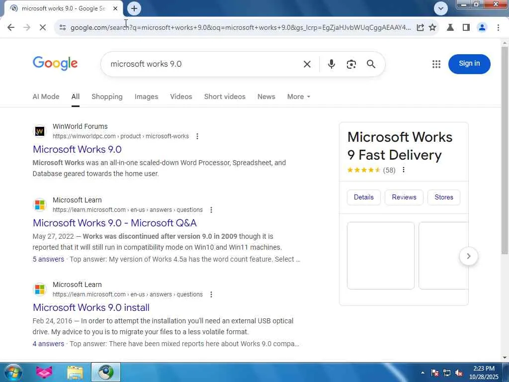Viewport: 509px width, 382px height.
Task: Show hidden tray icons arrow
Action: (x=423, y=373)
